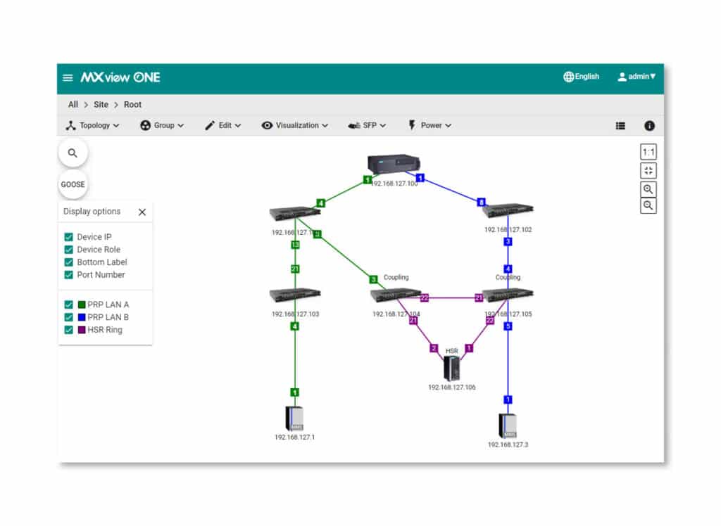Toggle the Port Number checkbox
The height and width of the screenshot is (526, 721).
[69, 275]
